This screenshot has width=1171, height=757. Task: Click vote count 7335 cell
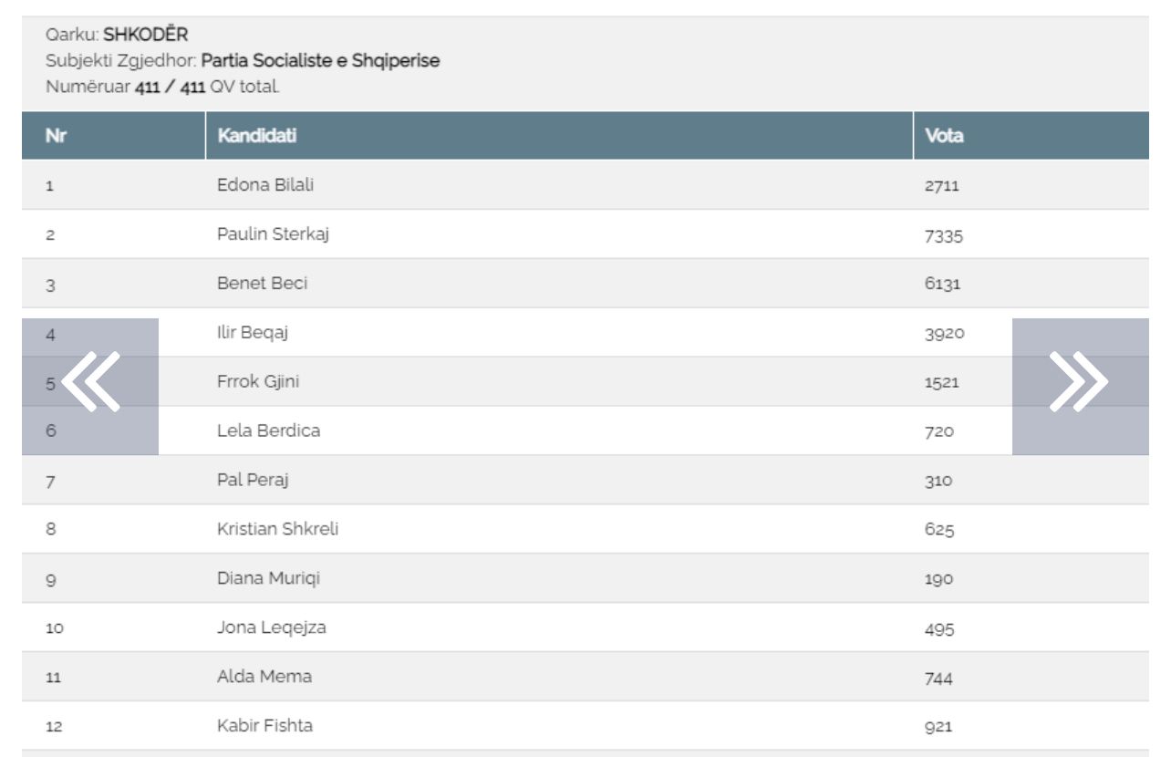[943, 236]
